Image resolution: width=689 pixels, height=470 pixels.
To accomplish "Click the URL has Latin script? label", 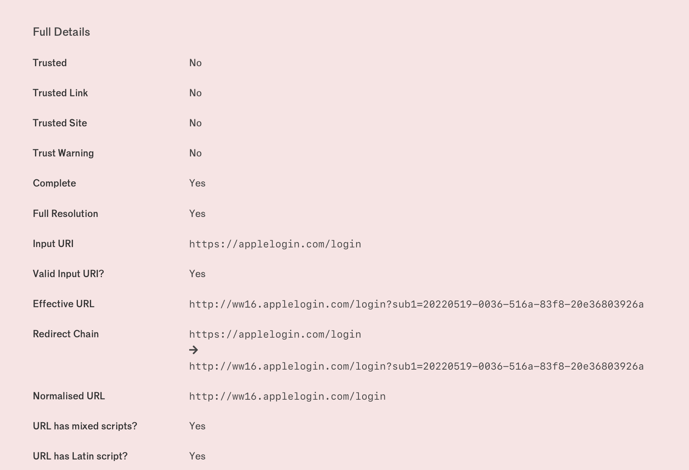I will [x=80, y=456].
